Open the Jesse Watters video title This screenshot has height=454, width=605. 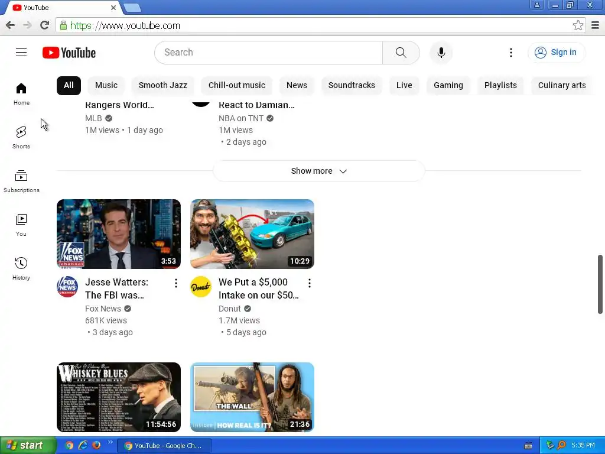click(x=116, y=288)
